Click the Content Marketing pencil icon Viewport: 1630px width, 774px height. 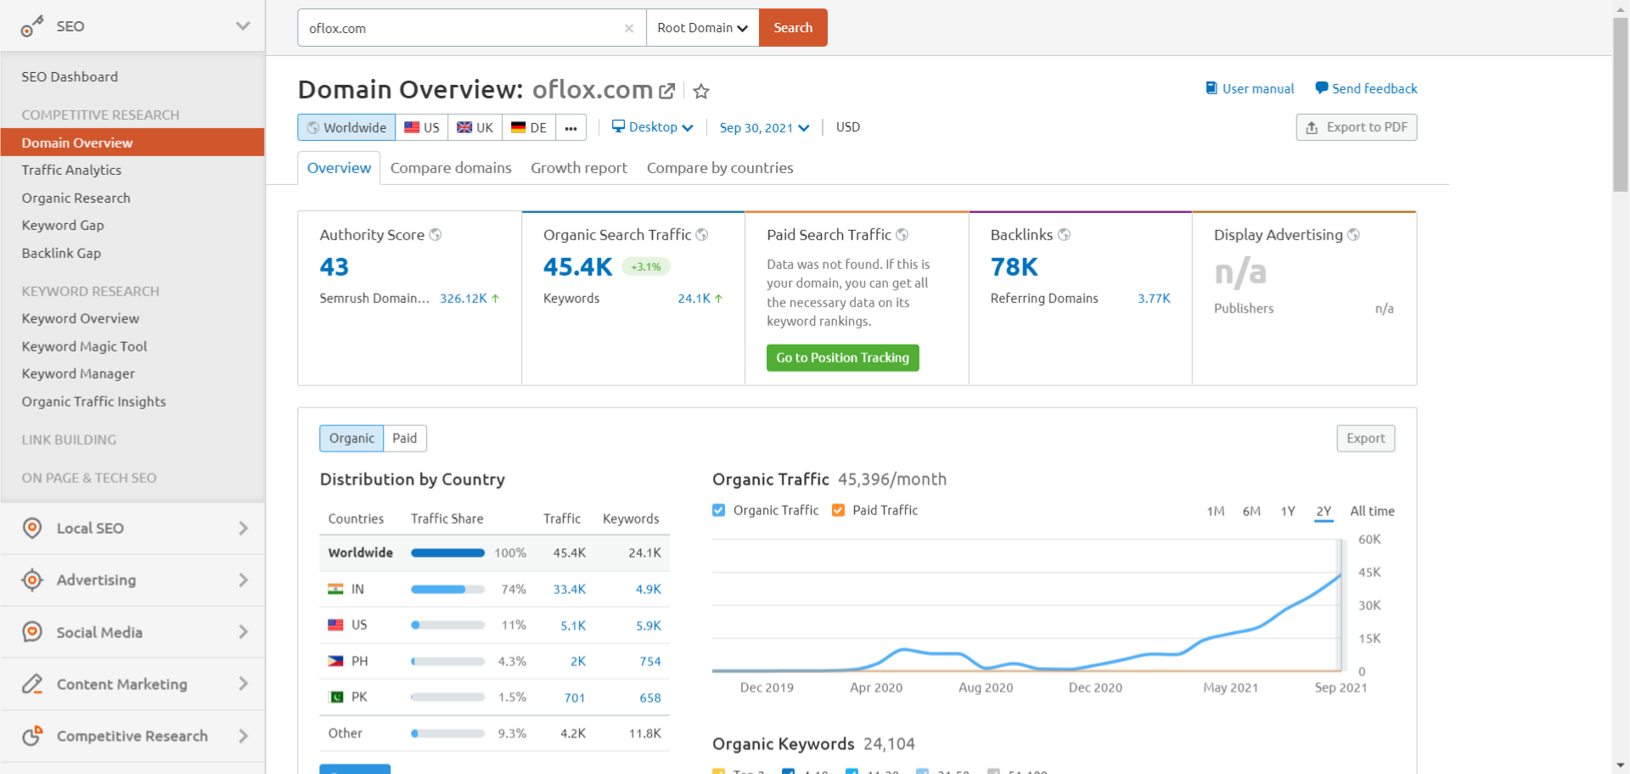(x=31, y=684)
